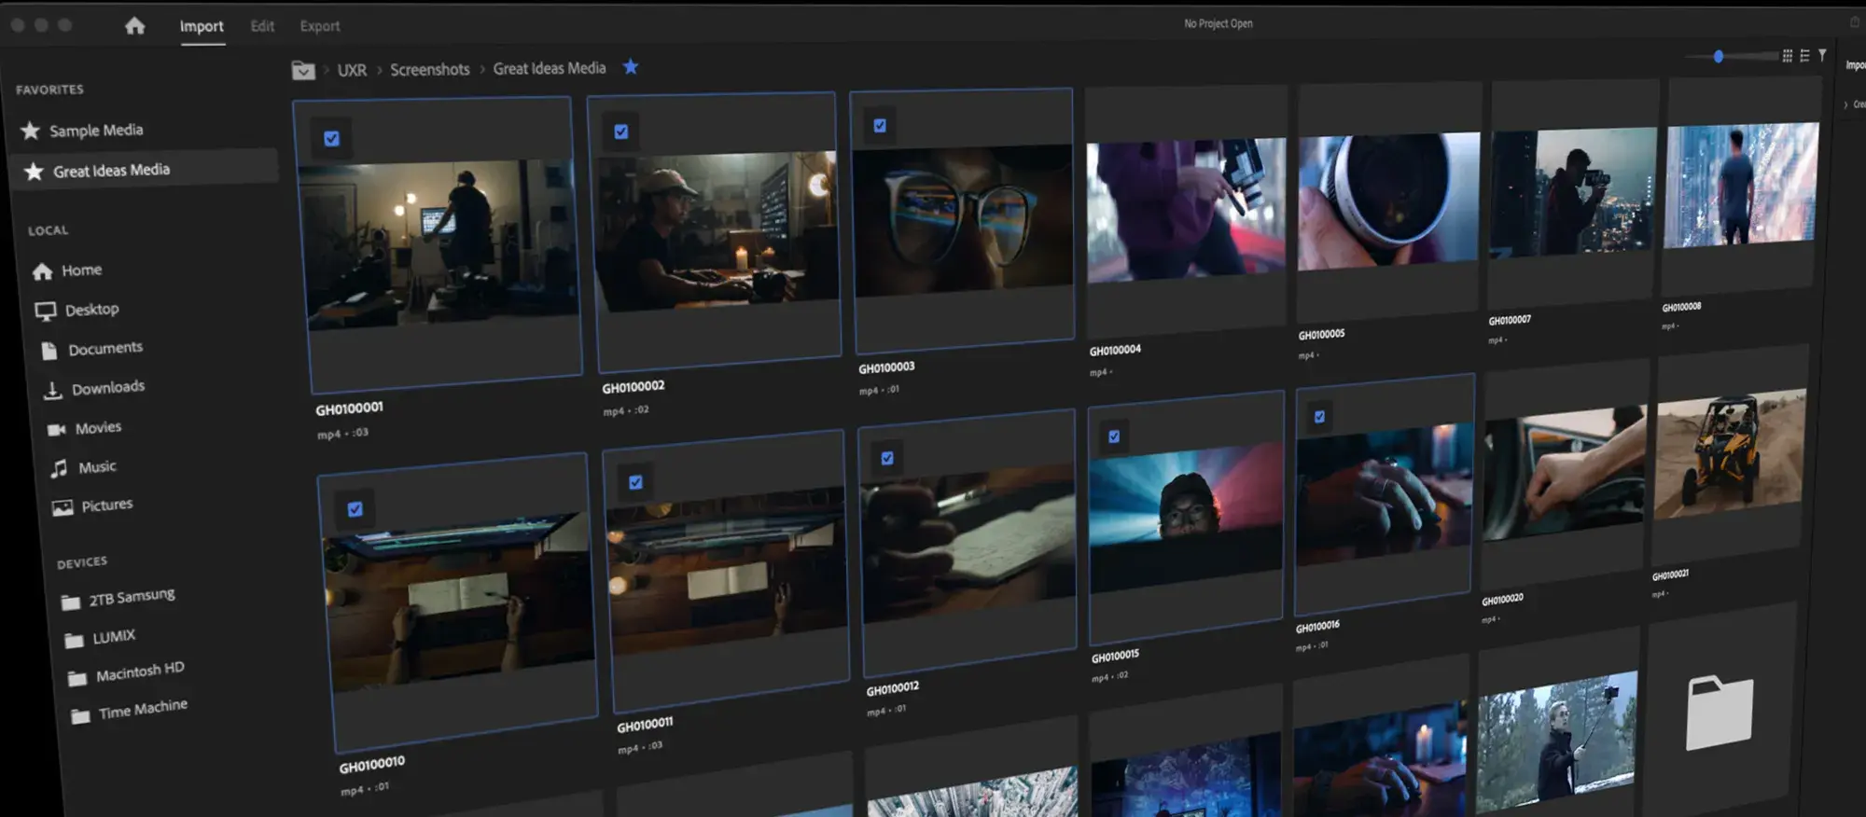This screenshot has height=817, width=1866.
Task: Open the Pictures location
Action: pyautogui.click(x=92, y=506)
